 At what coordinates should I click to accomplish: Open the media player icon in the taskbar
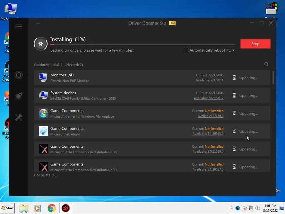pos(38,208)
